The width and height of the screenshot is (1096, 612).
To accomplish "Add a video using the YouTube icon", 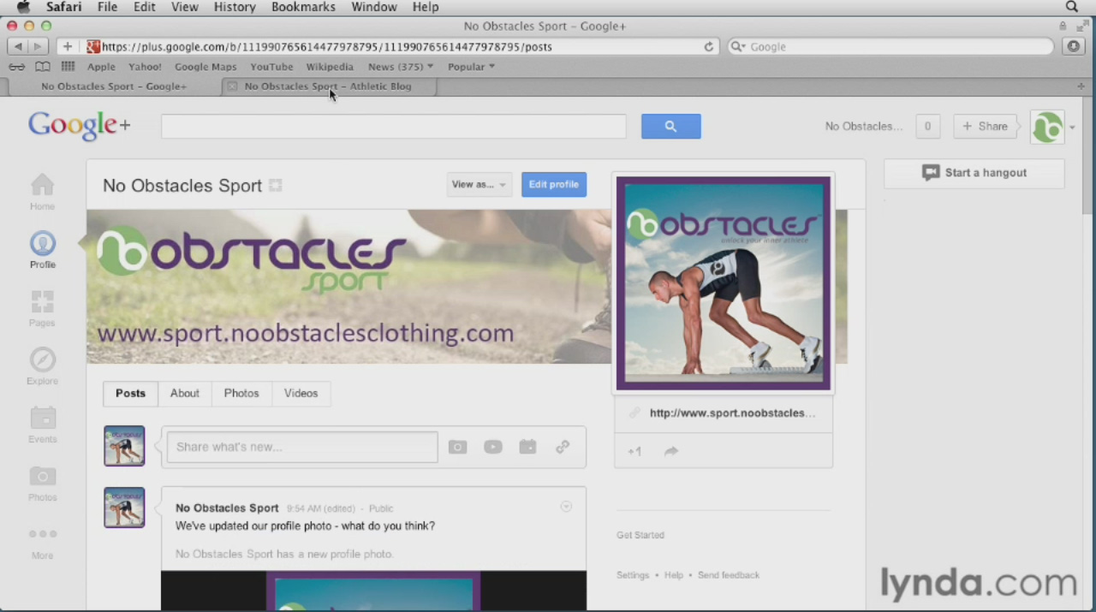I will (492, 447).
